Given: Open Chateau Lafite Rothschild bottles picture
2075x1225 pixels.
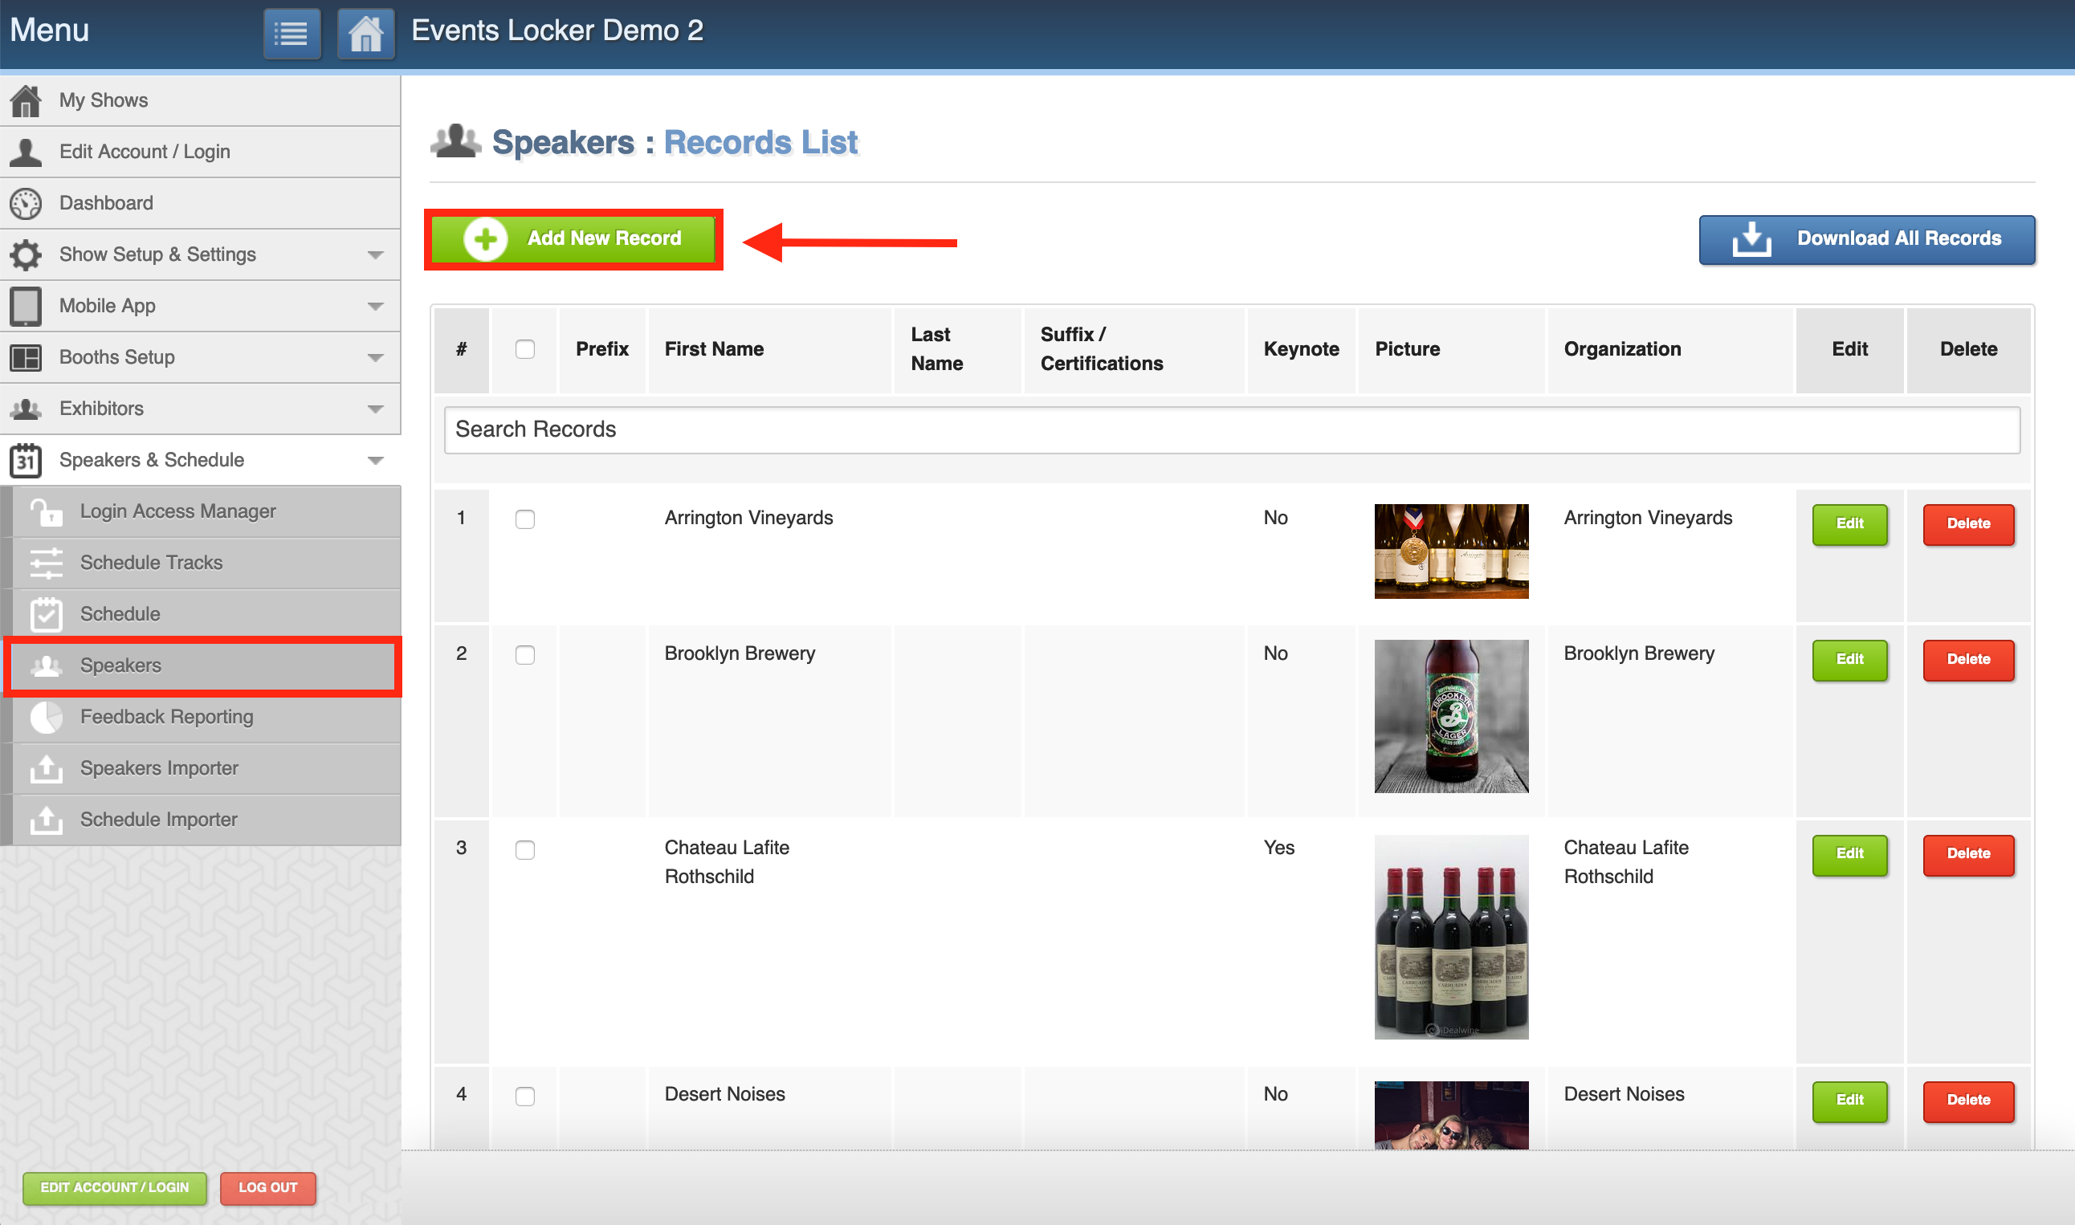Looking at the screenshot, I should pos(1451,937).
